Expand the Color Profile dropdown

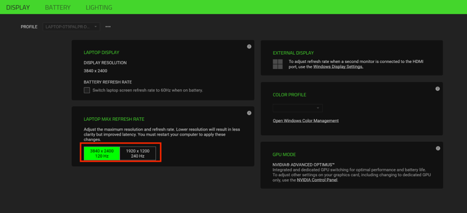[297, 108]
